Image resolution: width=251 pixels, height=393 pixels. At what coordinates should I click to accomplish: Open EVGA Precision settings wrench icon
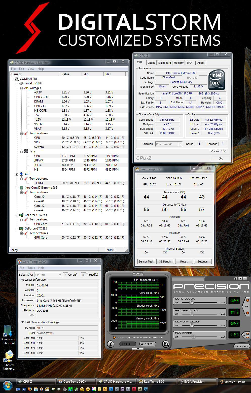[166, 344]
